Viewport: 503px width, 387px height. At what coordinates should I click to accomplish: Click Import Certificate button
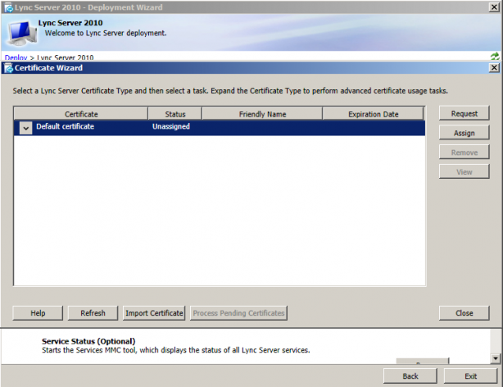pyautogui.click(x=154, y=313)
